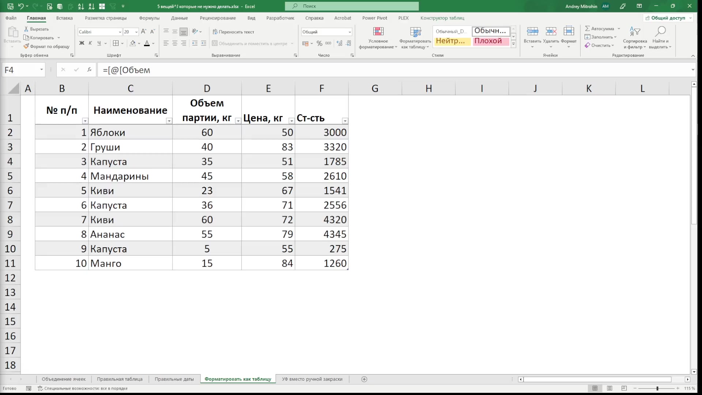Viewport: 702px width, 395px height.
Task: Toggle bottom vertical alignment
Action: (x=184, y=32)
